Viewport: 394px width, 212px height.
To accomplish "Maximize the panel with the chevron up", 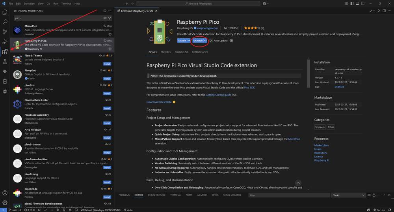I will click(x=384, y=195).
